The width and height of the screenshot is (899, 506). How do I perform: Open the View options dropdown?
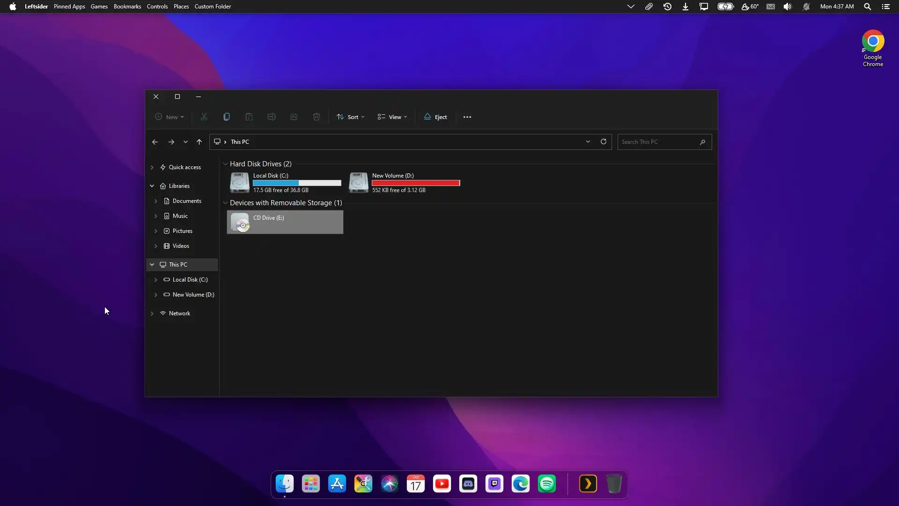coord(392,117)
